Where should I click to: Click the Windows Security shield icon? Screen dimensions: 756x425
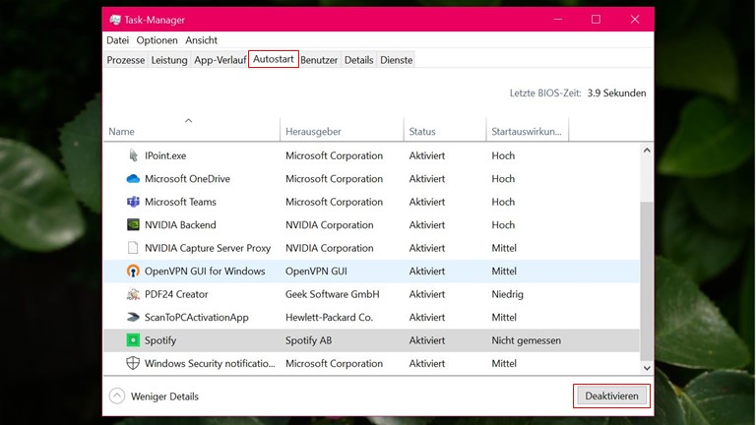click(134, 364)
